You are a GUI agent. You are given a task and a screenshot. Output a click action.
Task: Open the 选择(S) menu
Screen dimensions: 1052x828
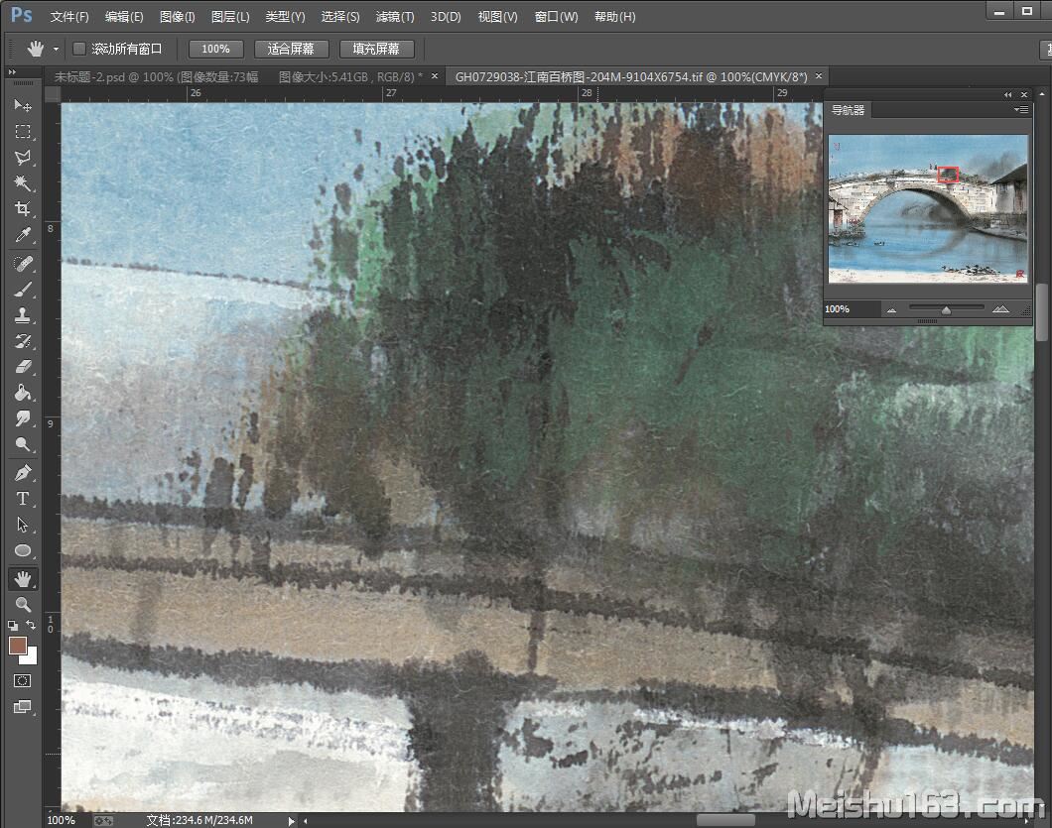coord(340,16)
